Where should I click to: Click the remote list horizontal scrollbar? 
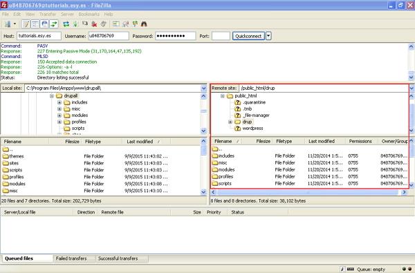pyautogui.click(x=308, y=192)
